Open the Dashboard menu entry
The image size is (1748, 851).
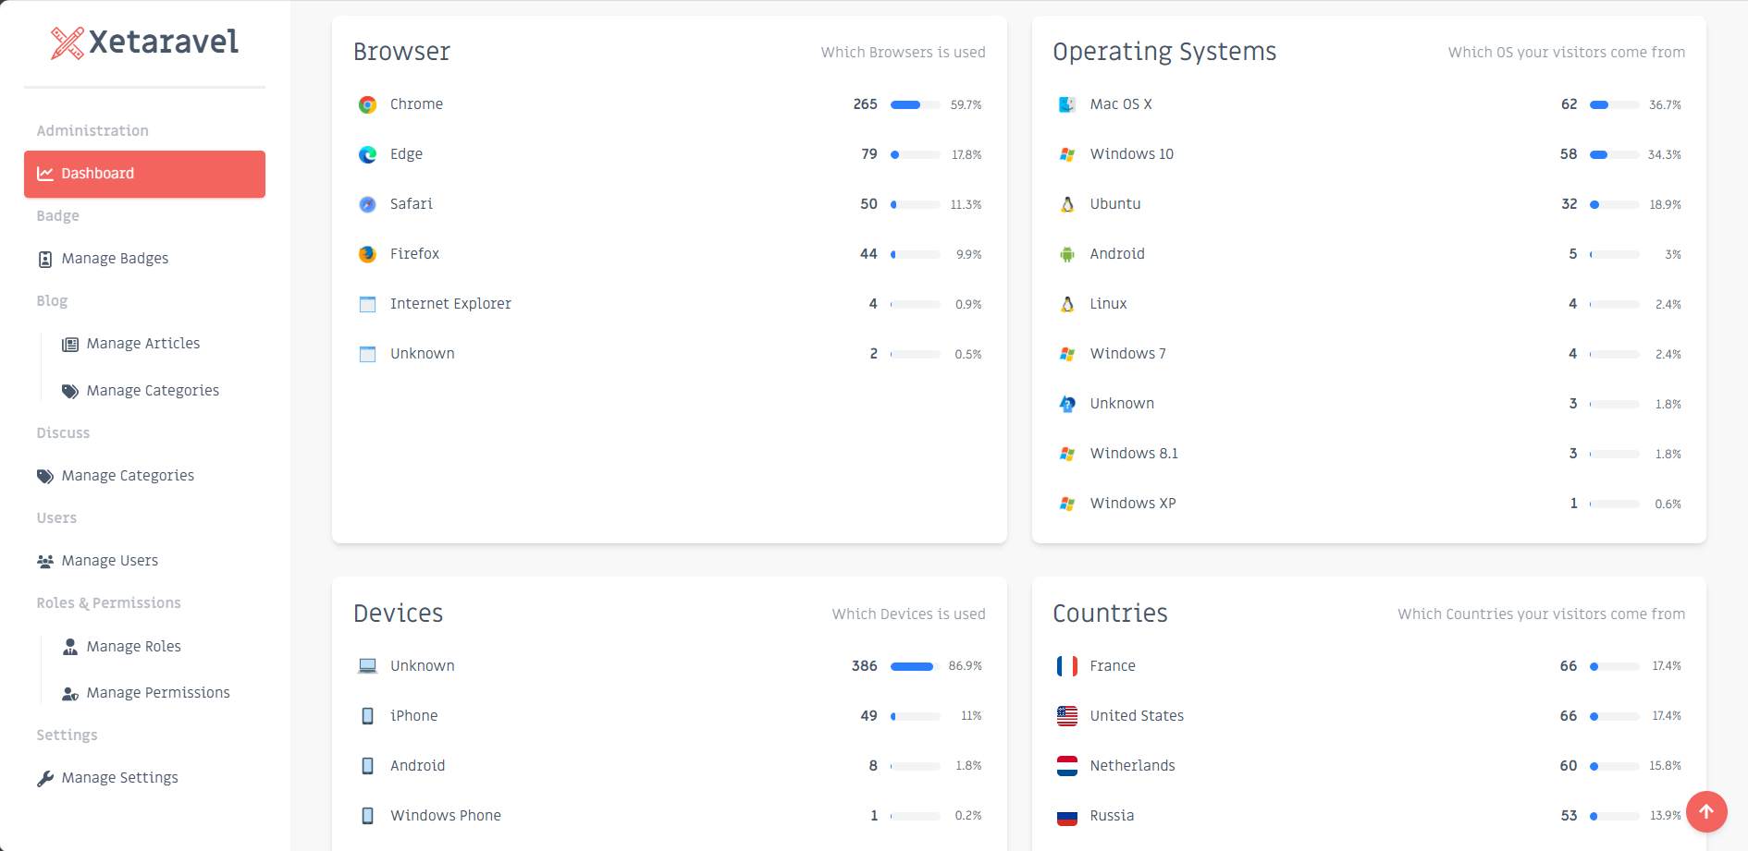click(x=97, y=174)
